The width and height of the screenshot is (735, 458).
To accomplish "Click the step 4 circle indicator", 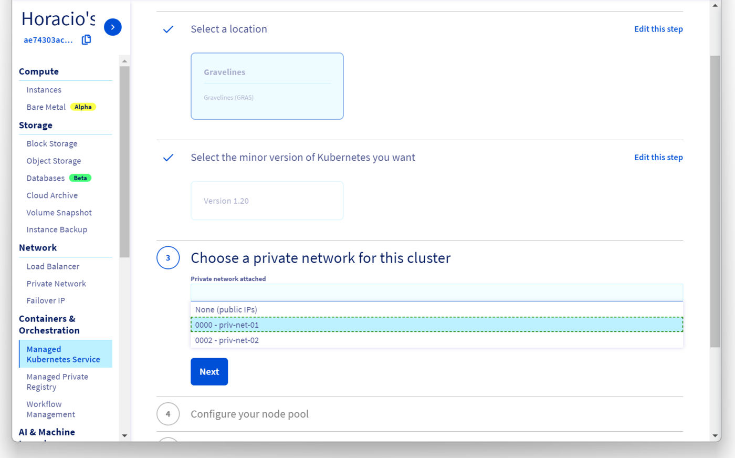I will tap(168, 414).
